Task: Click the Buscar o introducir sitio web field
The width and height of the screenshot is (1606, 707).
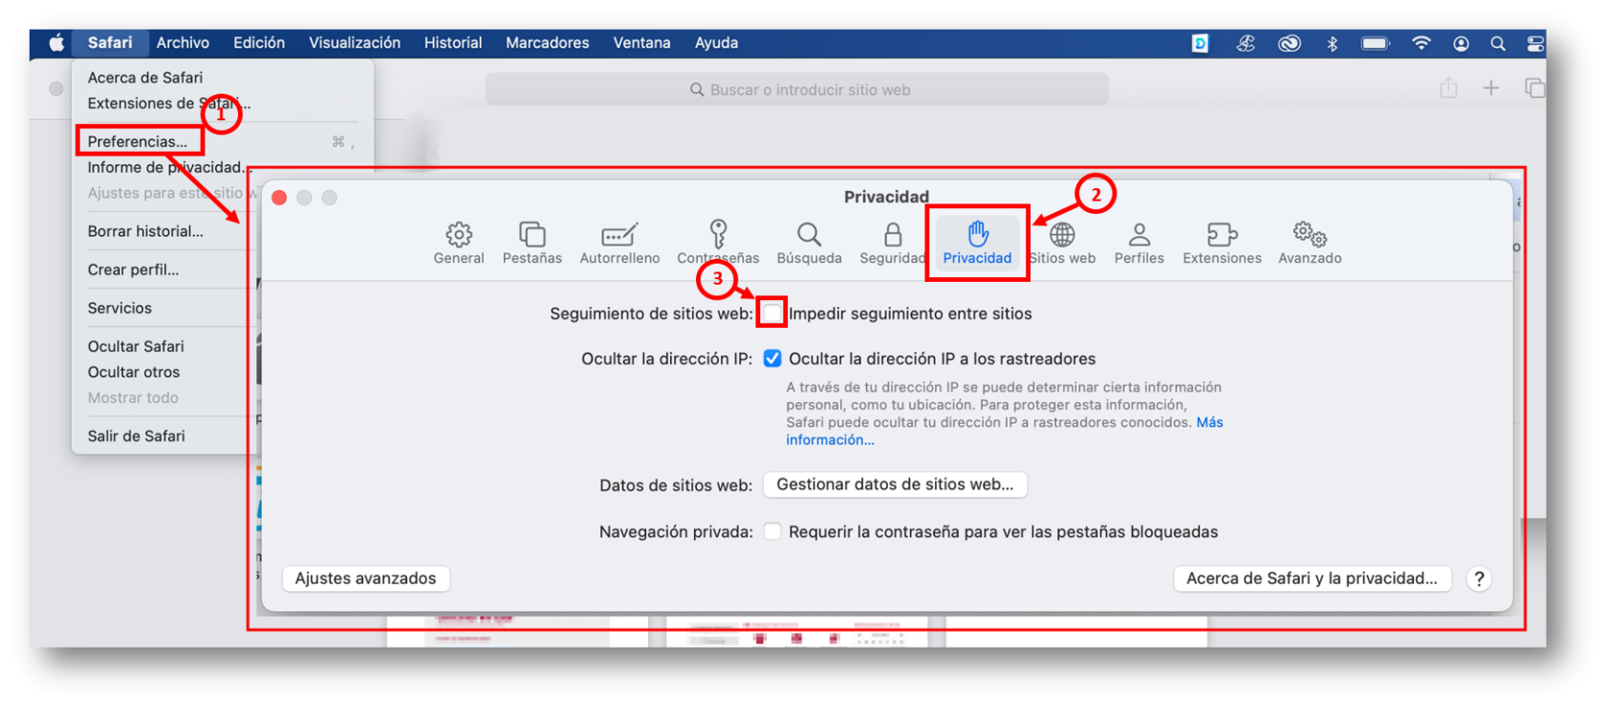Action: [797, 89]
